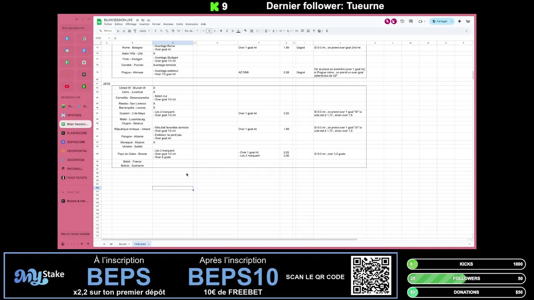Screen dimensions: 534x300
Task: Open Bosnia & Her... sidebar tab
Action: point(74,201)
